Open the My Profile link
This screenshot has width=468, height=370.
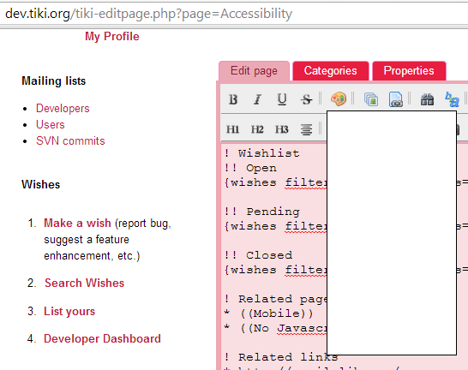112,36
